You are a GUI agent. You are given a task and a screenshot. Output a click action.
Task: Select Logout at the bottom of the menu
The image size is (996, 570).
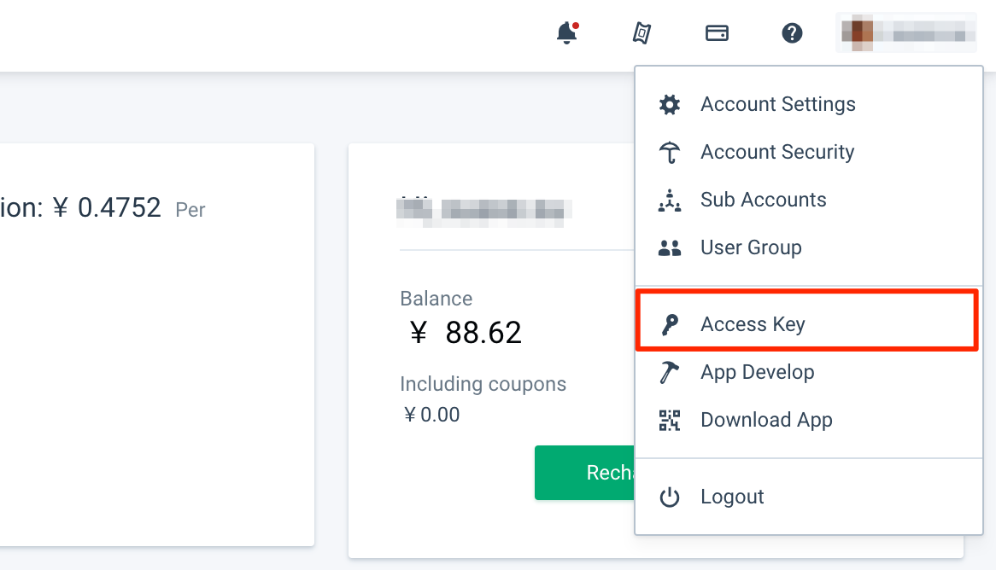(x=731, y=496)
